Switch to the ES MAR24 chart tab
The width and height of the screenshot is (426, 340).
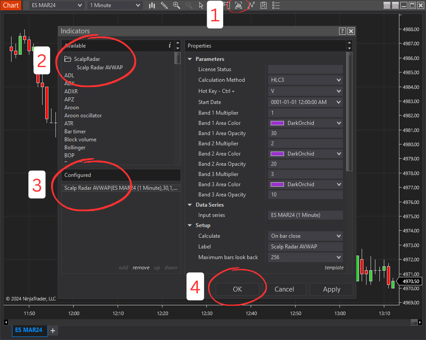pos(29,330)
